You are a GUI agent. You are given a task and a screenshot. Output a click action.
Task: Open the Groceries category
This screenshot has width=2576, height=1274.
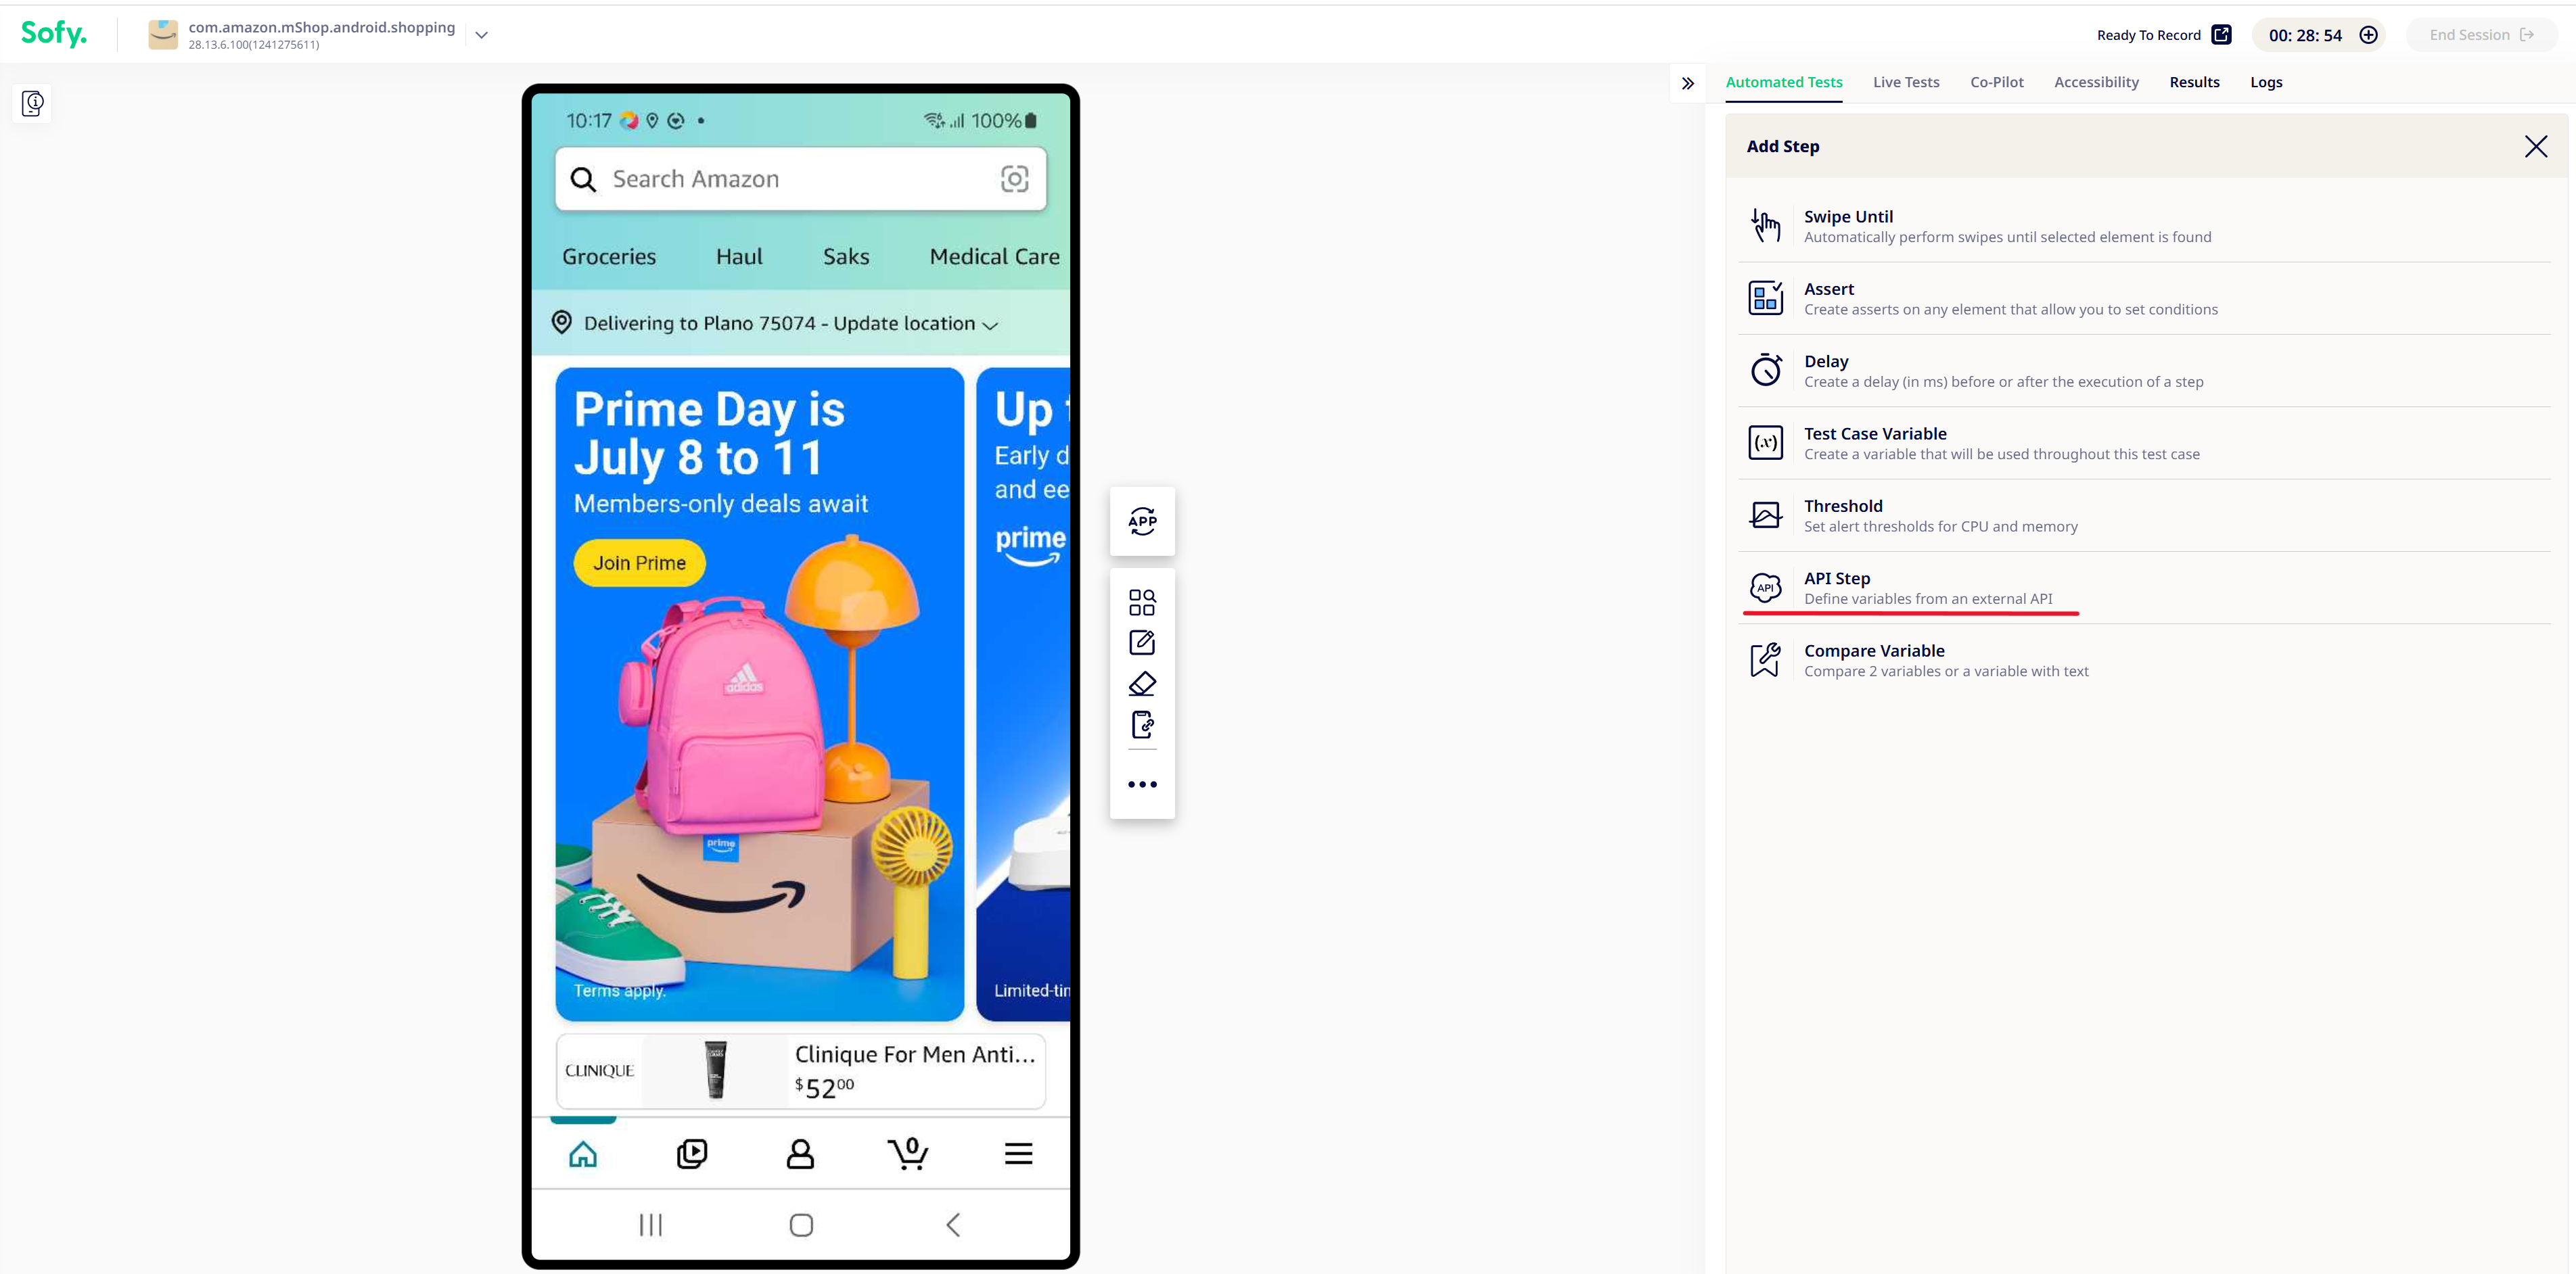pos(609,257)
